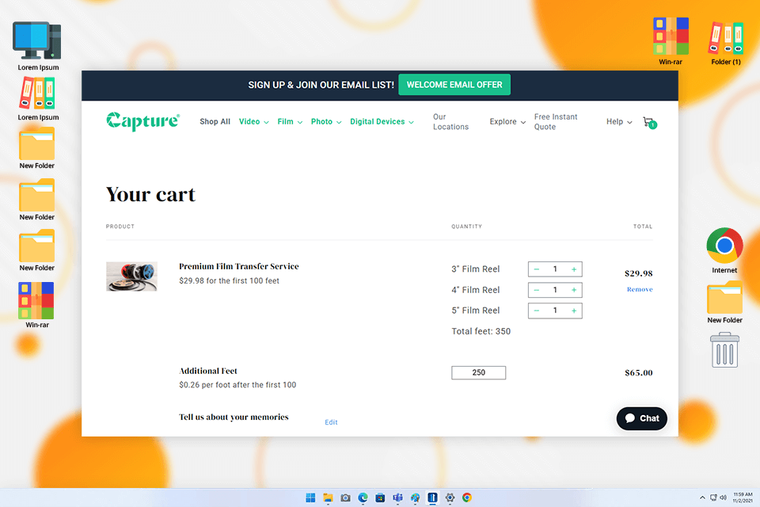760x507 pixels.
Task: Open the Paint palette taskbar icon
Action: (415, 497)
